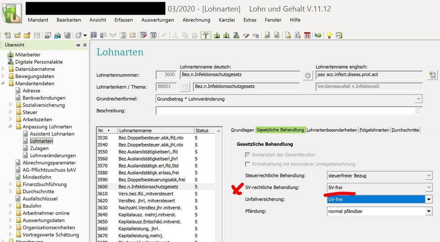
Task: Expand the Sozialversicherung tree node
Action: (11, 105)
